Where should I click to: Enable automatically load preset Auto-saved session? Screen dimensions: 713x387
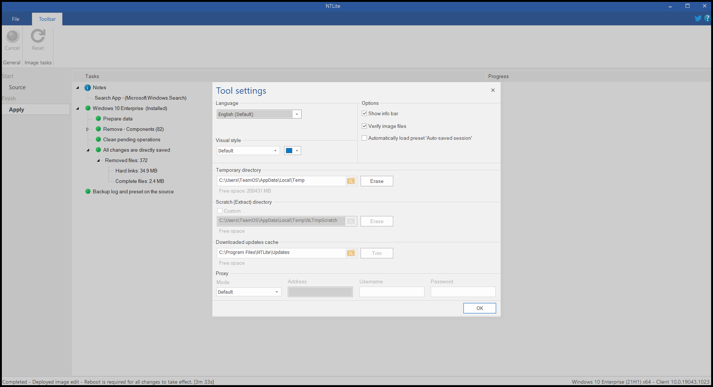tap(364, 138)
